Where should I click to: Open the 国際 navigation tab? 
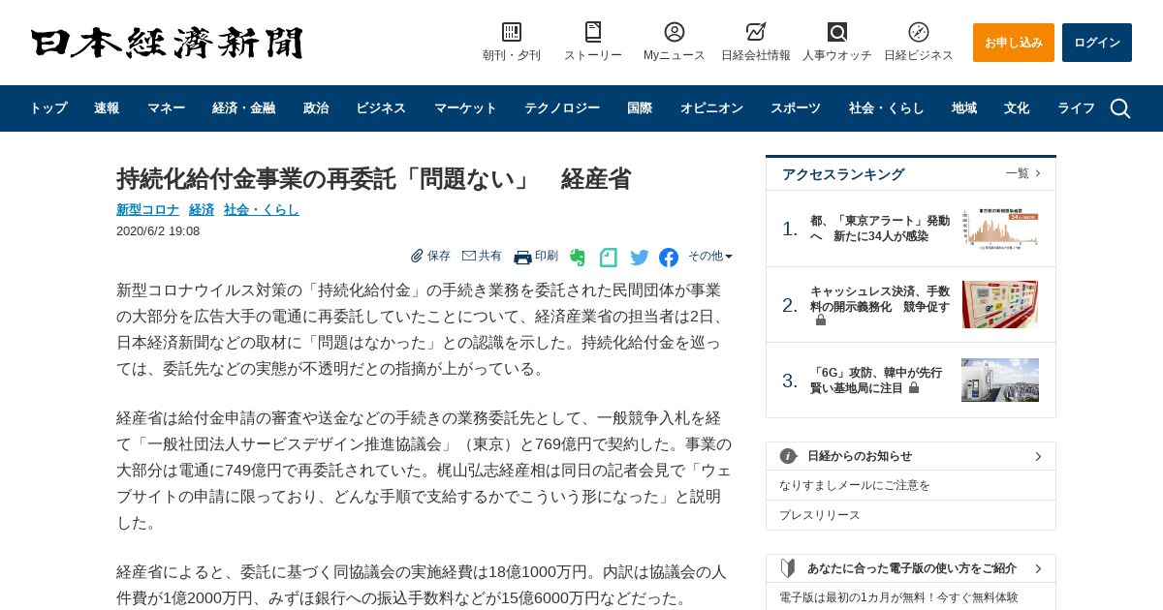(640, 108)
